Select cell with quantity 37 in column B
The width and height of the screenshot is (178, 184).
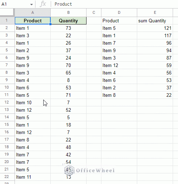pyautogui.click(x=68, y=50)
